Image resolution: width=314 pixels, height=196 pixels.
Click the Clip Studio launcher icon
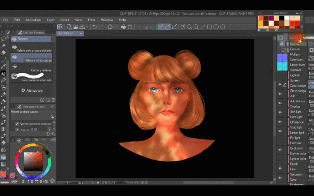[60, 27]
